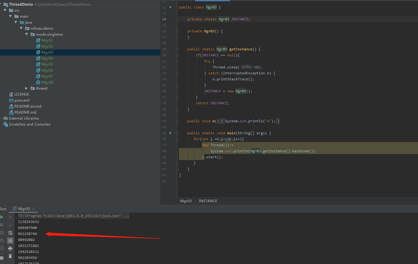Screen dimensions: 418x264
Task: Click the down-arrow icon in Run panel
Action: coord(10,225)
